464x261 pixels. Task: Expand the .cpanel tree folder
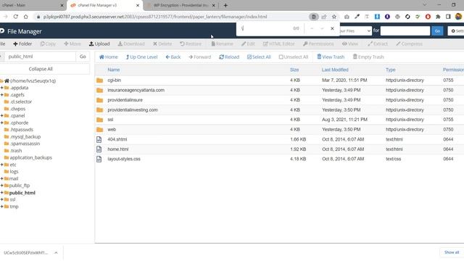(1, 116)
